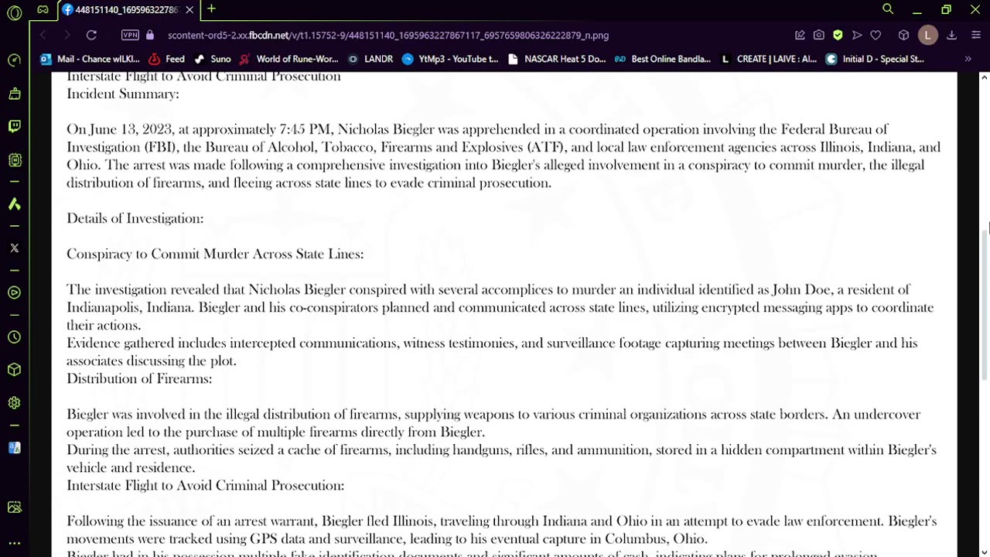Open the blue translate icon in sidebar
This screenshot has width=990, height=557.
click(x=14, y=448)
